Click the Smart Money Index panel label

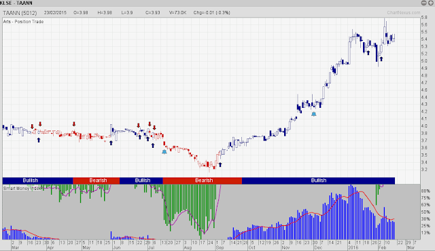pos(23,188)
